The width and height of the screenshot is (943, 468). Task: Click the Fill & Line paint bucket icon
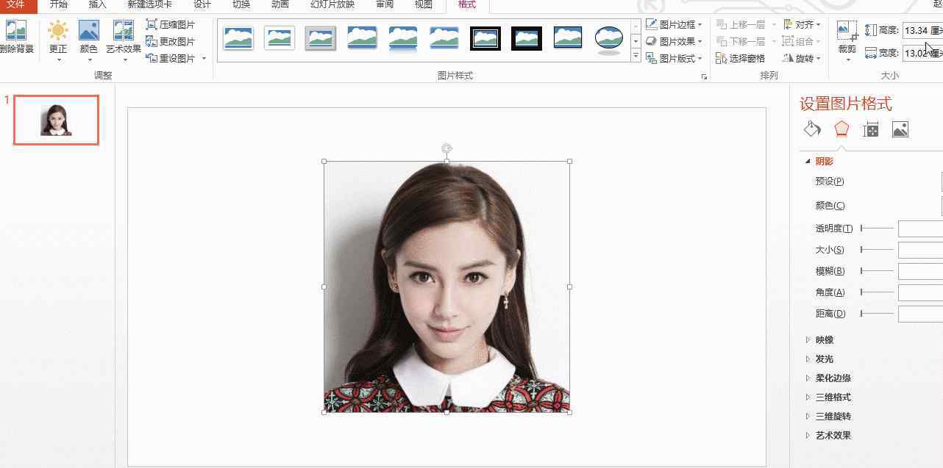(x=812, y=129)
